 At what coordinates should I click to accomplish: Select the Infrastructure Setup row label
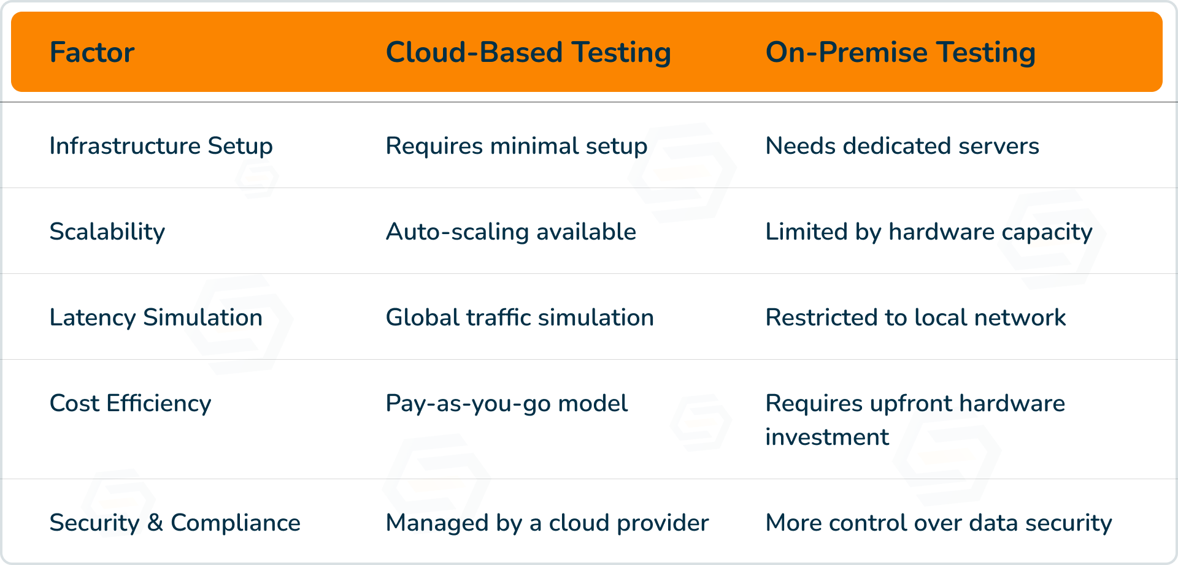pos(161,146)
